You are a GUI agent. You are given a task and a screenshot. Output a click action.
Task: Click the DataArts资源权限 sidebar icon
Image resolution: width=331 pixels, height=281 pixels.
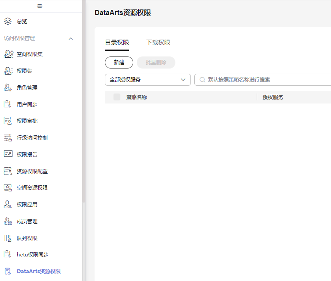tap(8, 271)
